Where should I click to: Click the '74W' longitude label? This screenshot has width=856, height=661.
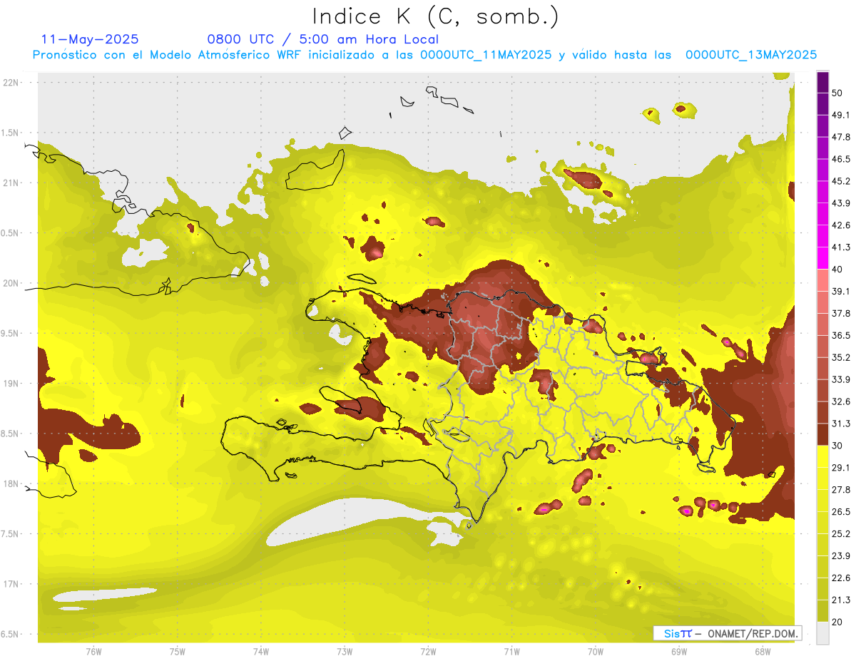pos(261,651)
